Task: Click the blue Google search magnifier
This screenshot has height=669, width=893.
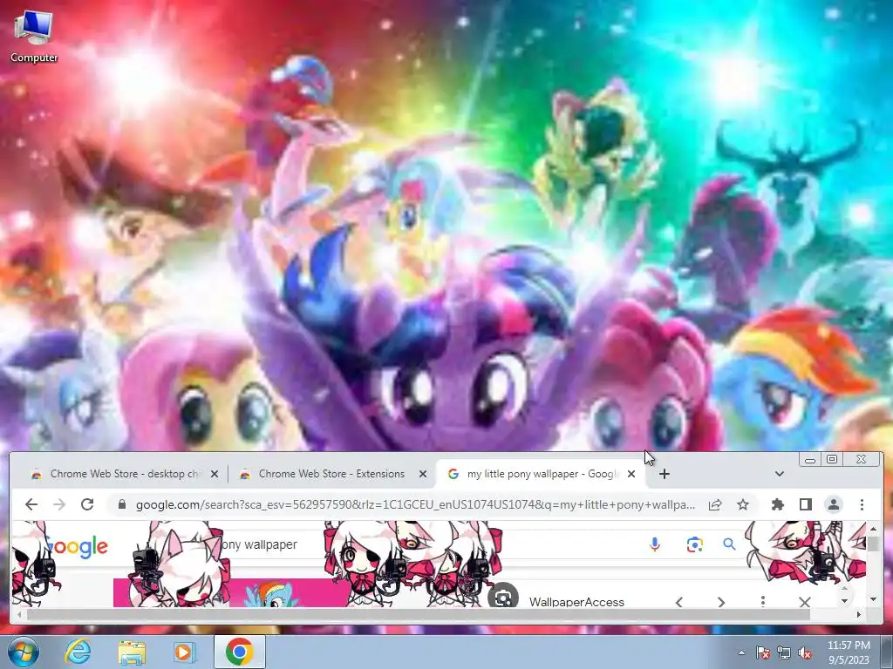Action: pyautogui.click(x=729, y=544)
